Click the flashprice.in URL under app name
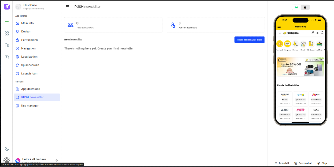The height and width of the screenshot is (167, 334). (34, 9)
